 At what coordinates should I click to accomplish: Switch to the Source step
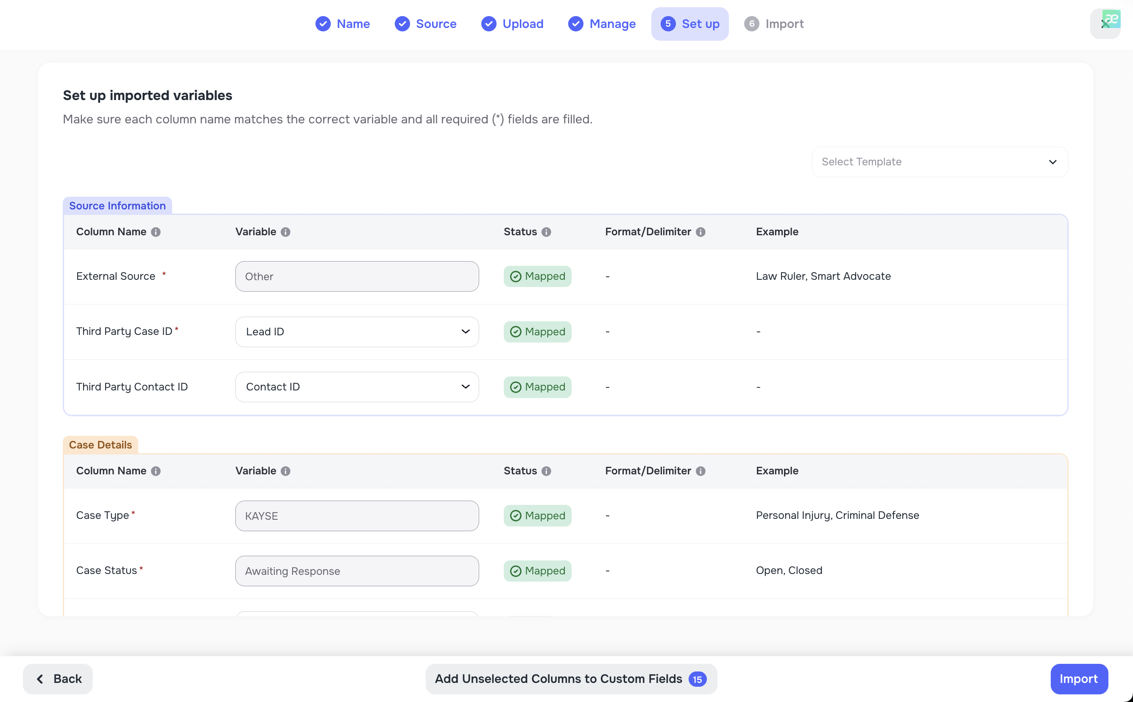click(425, 24)
